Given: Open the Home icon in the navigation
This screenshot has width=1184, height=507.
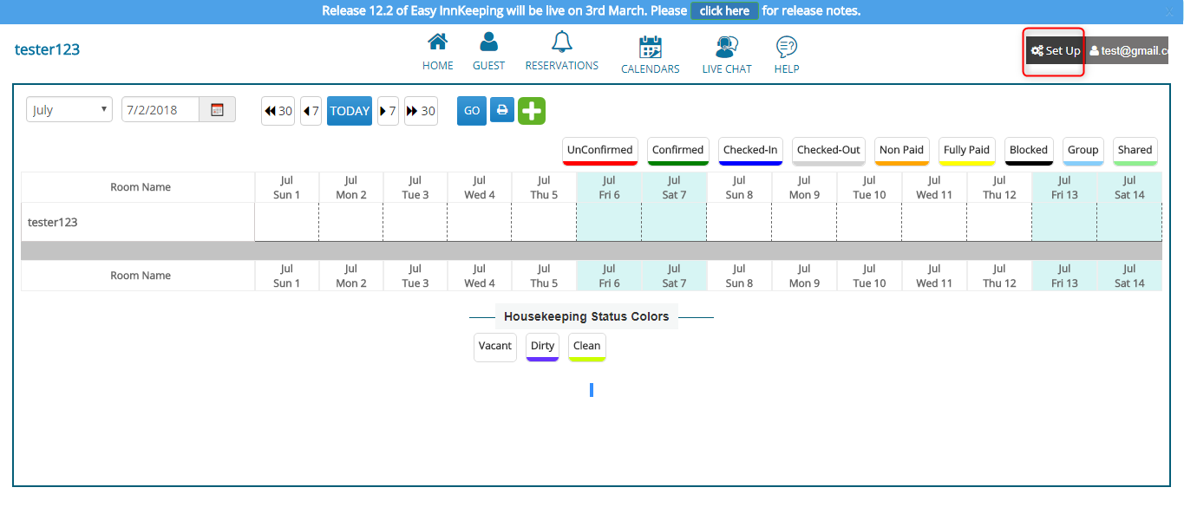Looking at the screenshot, I should pos(437,42).
